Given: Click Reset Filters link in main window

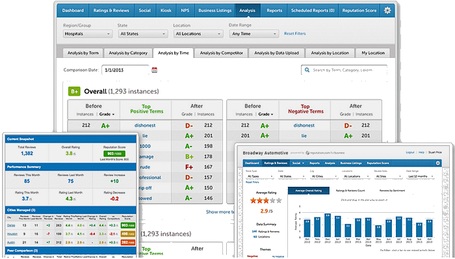Looking at the screenshot, I should tap(295, 34).
